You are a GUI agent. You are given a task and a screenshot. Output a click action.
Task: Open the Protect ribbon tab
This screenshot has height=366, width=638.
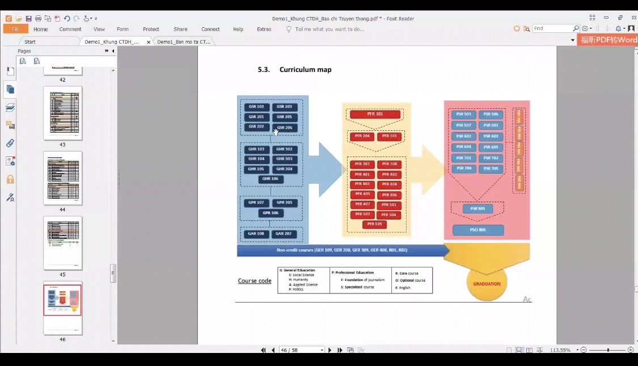[151, 29]
